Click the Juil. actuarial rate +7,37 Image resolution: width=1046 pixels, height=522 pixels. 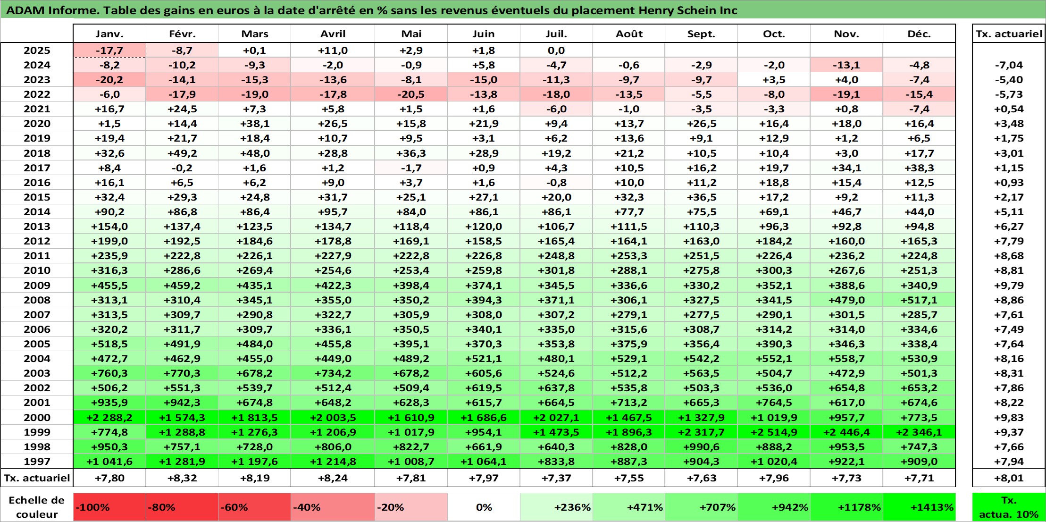click(556, 478)
